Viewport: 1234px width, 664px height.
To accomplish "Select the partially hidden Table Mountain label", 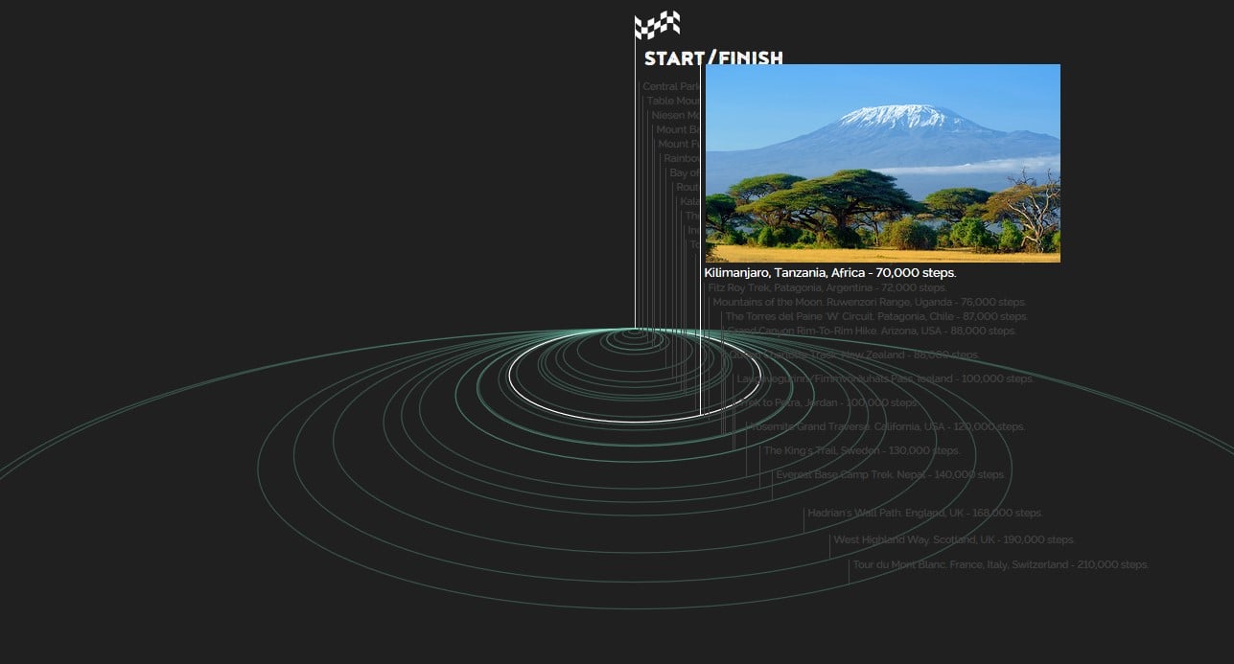I will point(675,101).
